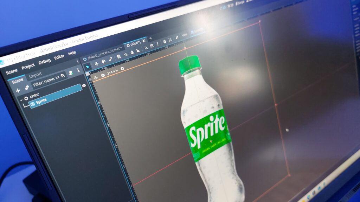Click the attach script icon in Scene dock
Image resolution: width=360 pixels, height=202 pixels.
70,72
